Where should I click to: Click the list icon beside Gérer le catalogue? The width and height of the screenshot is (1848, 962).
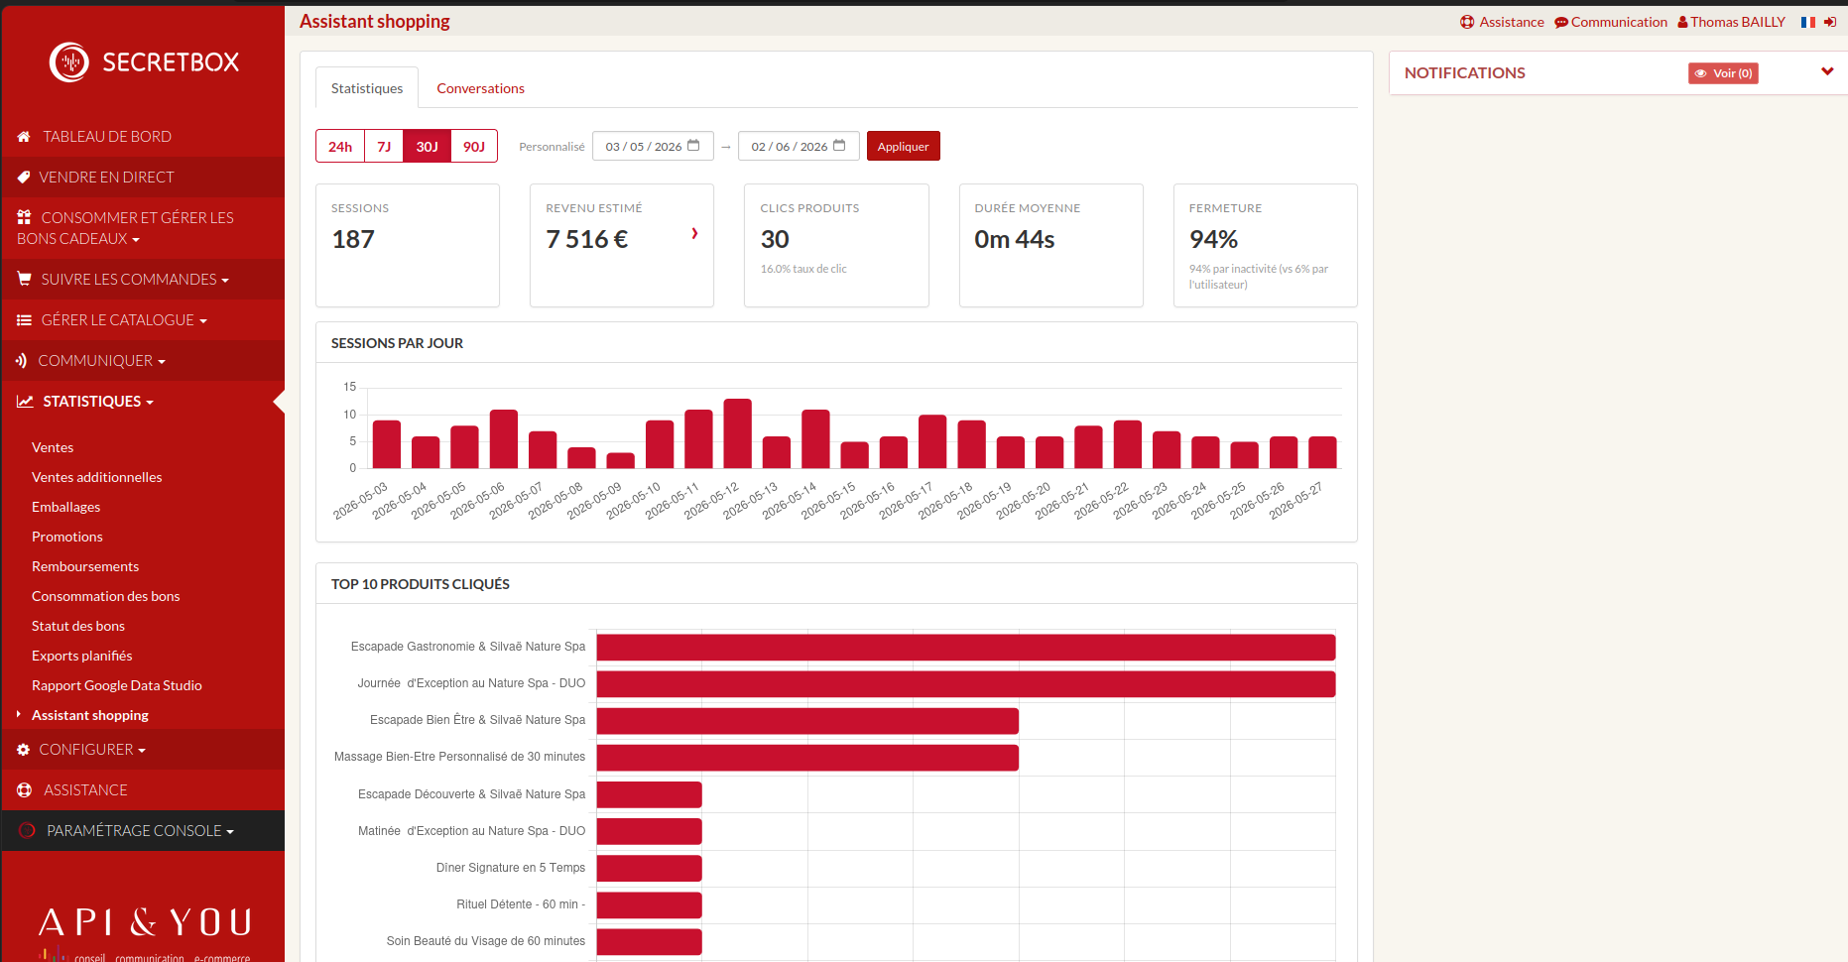coord(24,320)
